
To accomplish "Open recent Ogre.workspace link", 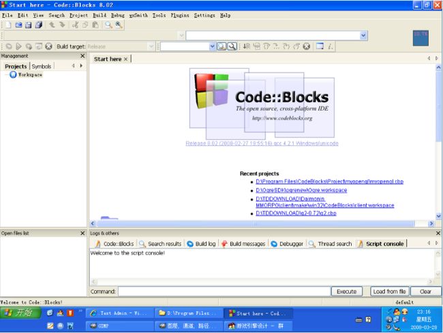I will coord(301,190).
